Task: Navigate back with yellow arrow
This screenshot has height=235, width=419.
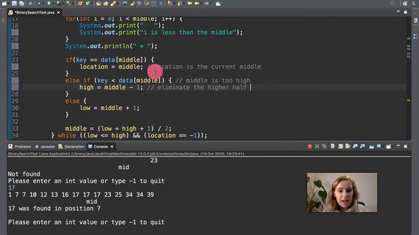Action: pos(197,3)
